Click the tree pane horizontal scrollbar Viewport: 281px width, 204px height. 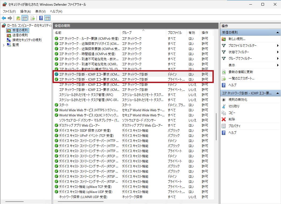pos(15,202)
